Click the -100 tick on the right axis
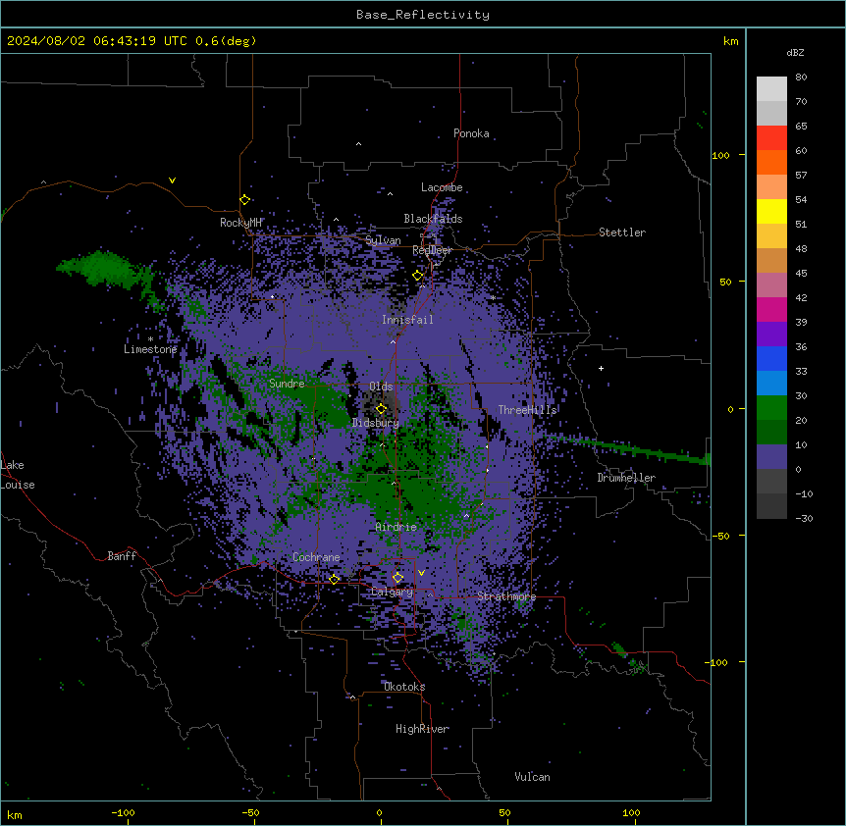The height and width of the screenshot is (826, 846). point(716,662)
